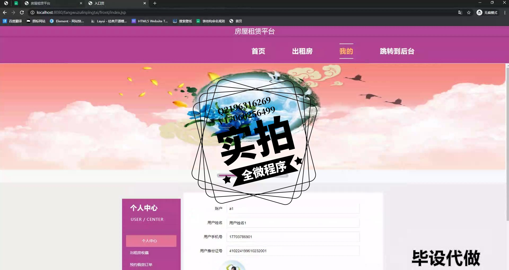Screen dimensions: 509x270
Task: Open 预约看房订单 in the sidebar
Action: [141, 265]
